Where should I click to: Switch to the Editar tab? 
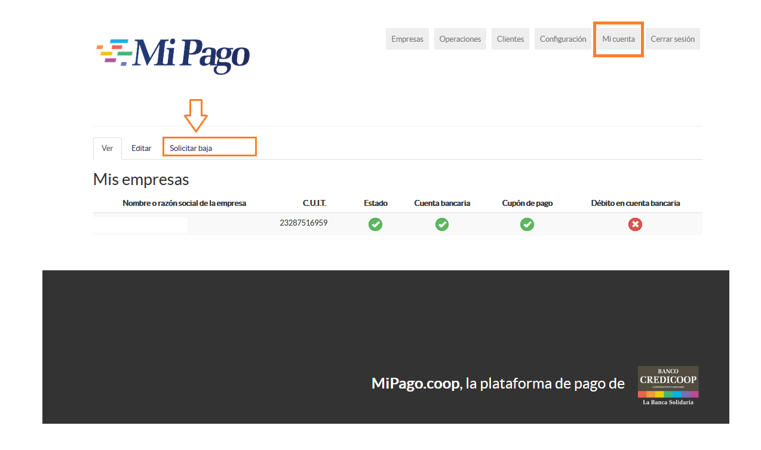click(142, 149)
